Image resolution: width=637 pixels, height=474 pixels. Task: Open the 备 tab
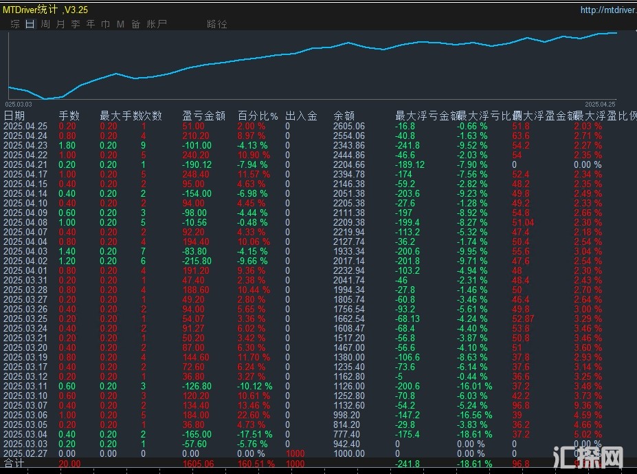(x=135, y=24)
